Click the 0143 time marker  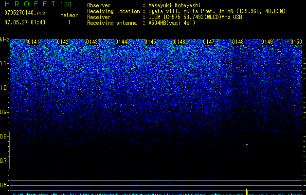click(x=92, y=42)
